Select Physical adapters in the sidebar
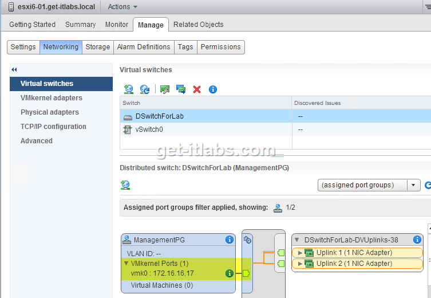This screenshot has height=298, width=431. (x=61, y=112)
